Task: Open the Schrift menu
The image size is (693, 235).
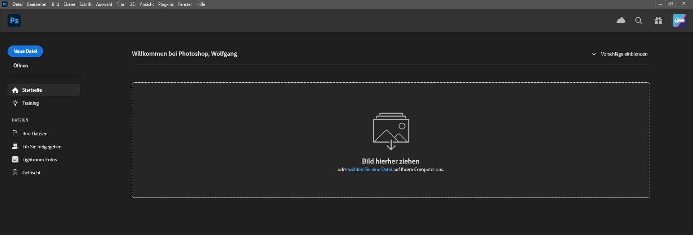Action: pyautogui.click(x=86, y=4)
